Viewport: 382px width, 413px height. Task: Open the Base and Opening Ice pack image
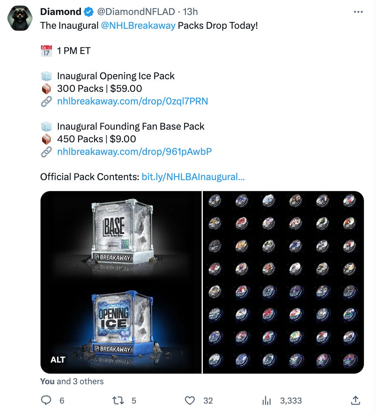(x=121, y=282)
